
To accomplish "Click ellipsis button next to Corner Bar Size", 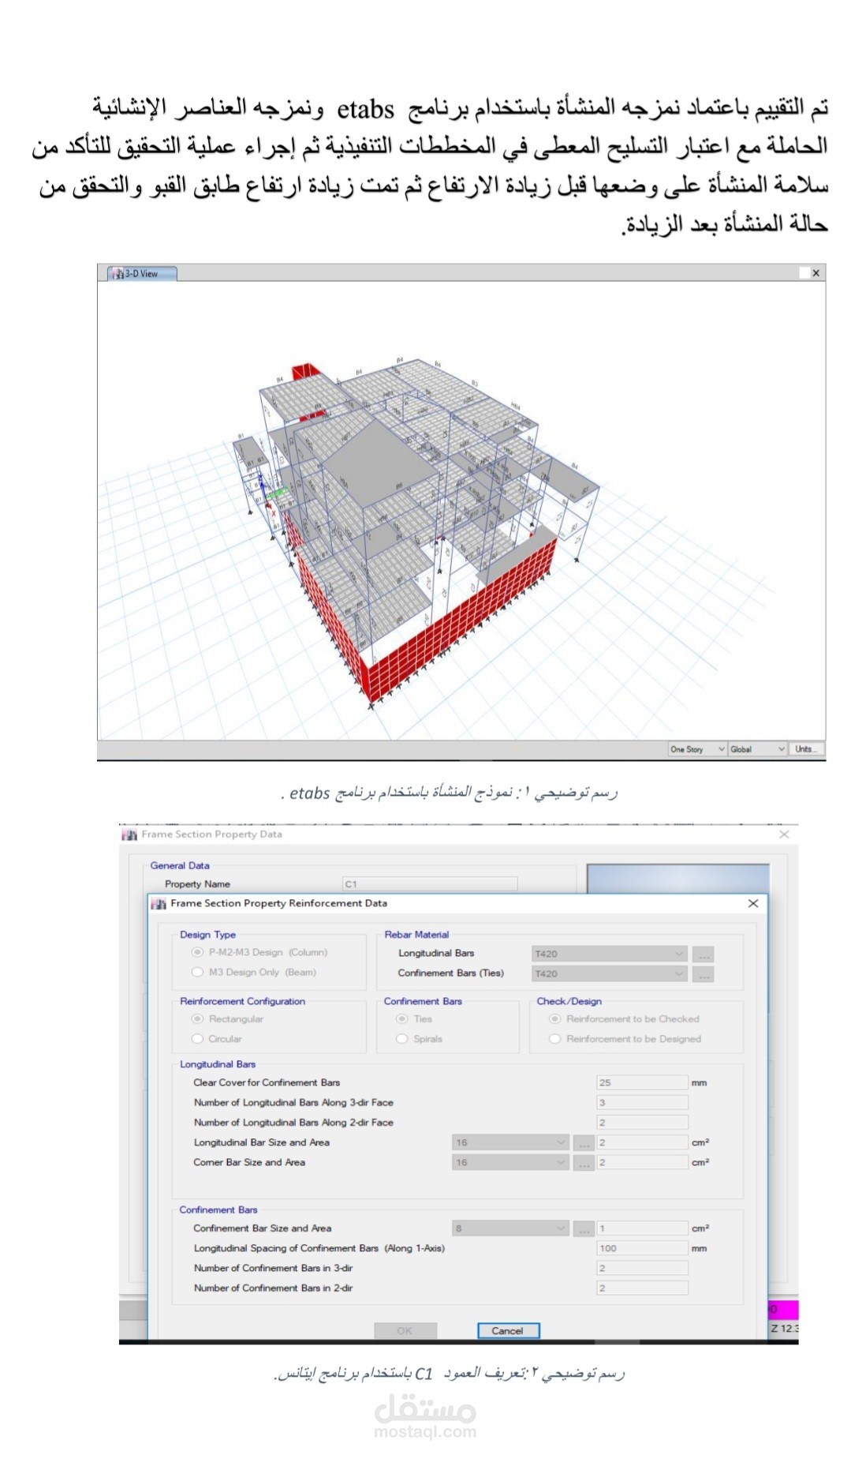I will pyautogui.click(x=584, y=1162).
